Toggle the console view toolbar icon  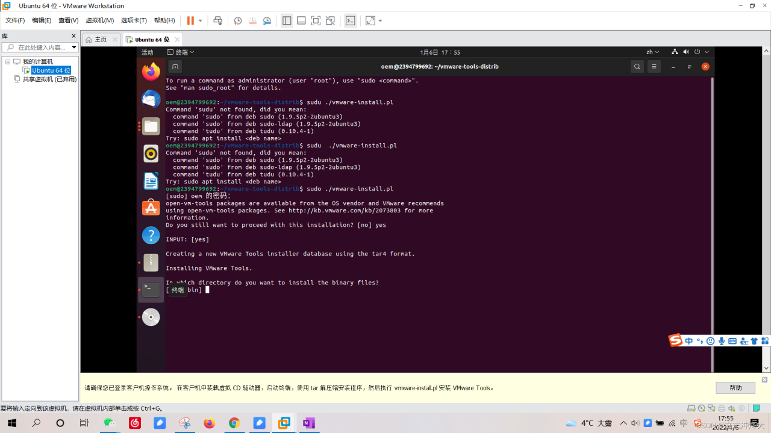click(x=350, y=20)
